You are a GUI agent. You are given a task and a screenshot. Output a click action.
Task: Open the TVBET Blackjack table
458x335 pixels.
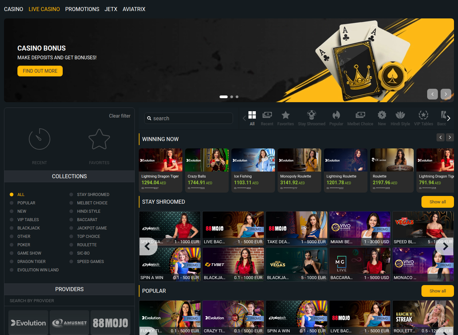[233, 264]
